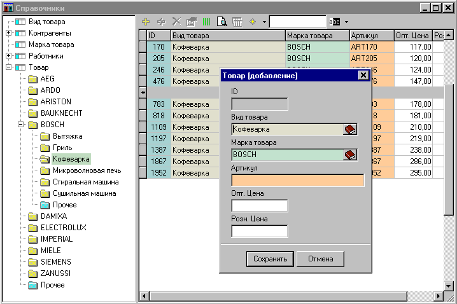457x304 pixels.
Task: Select the IMPERIAL folder
Action: click(x=57, y=239)
